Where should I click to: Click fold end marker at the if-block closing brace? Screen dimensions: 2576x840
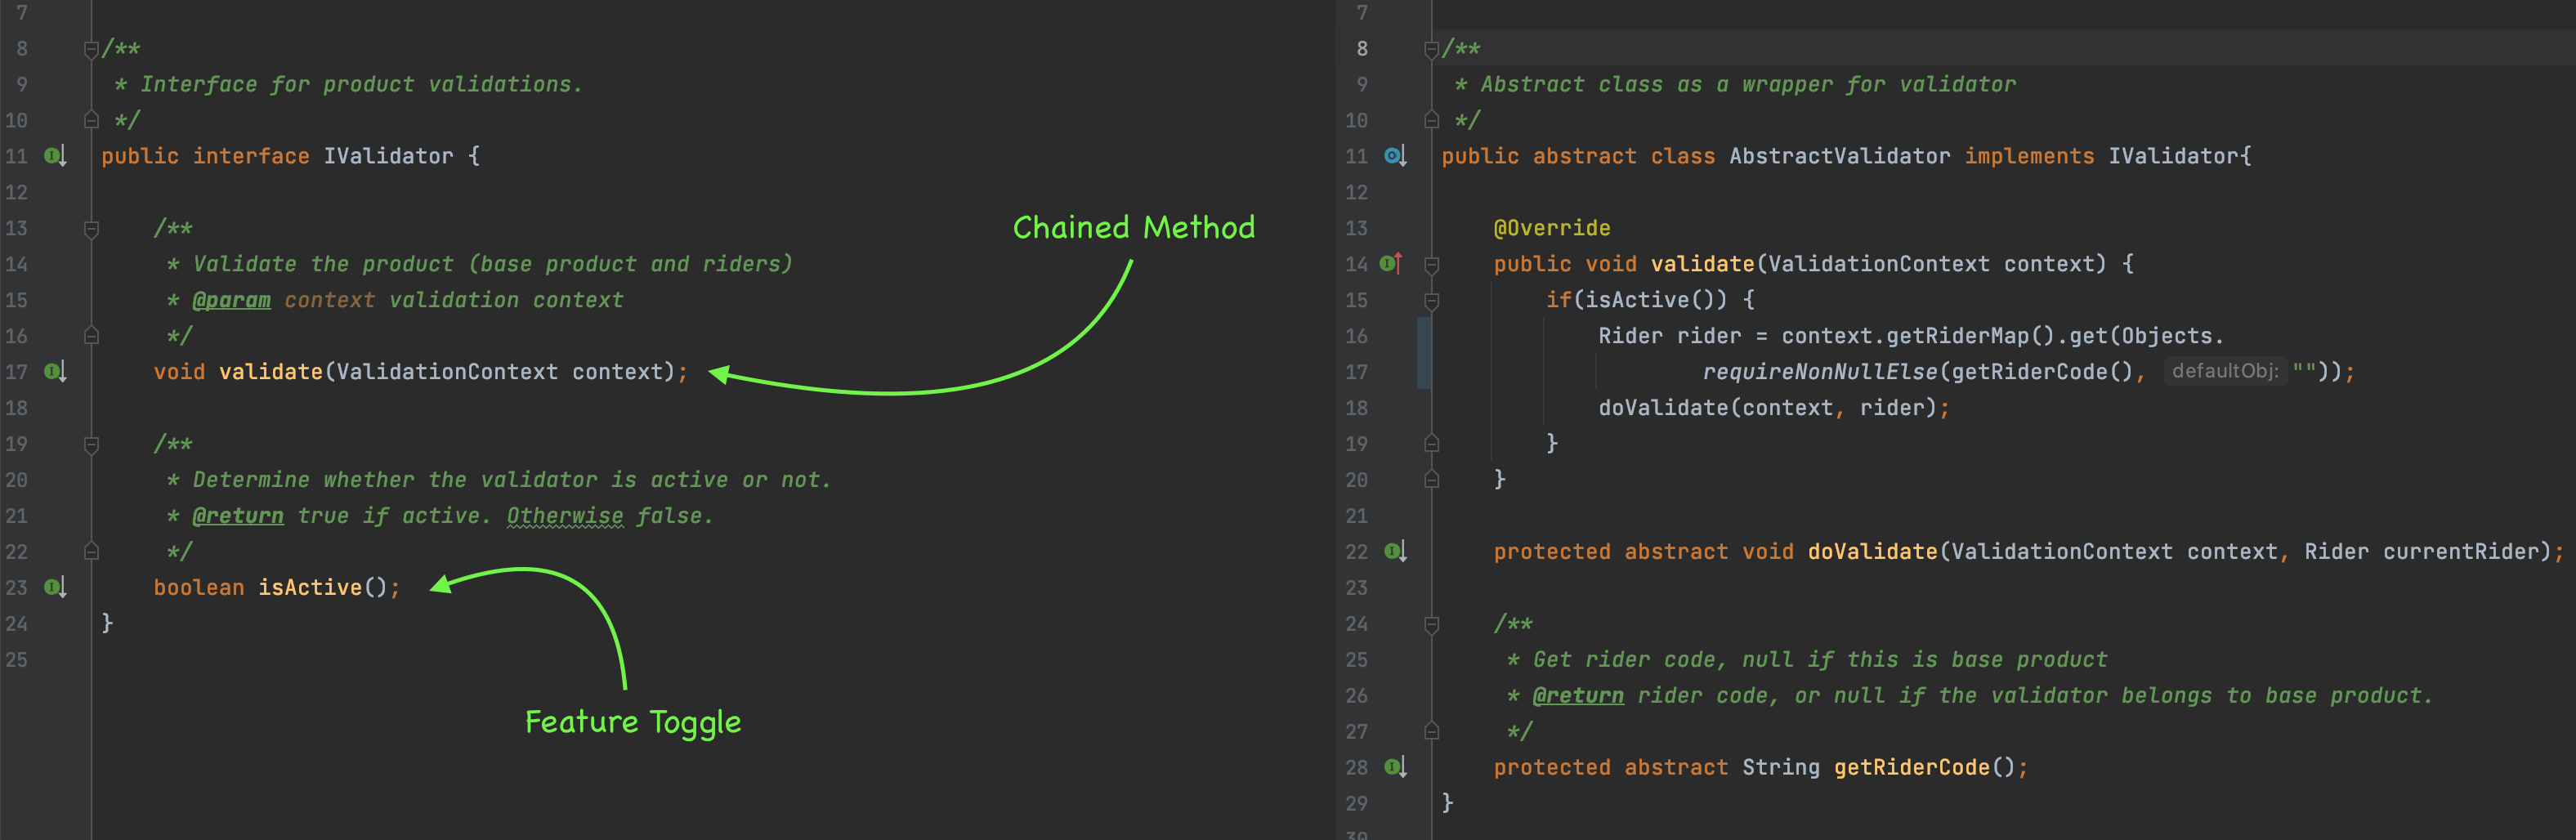tap(1431, 443)
